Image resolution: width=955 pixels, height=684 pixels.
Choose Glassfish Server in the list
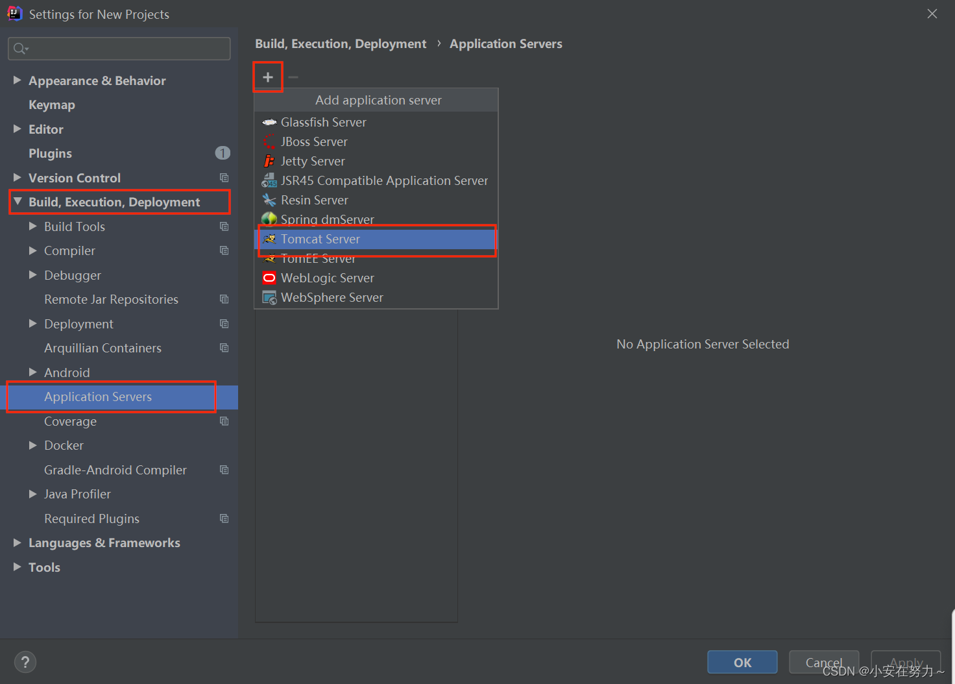[x=376, y=122]
